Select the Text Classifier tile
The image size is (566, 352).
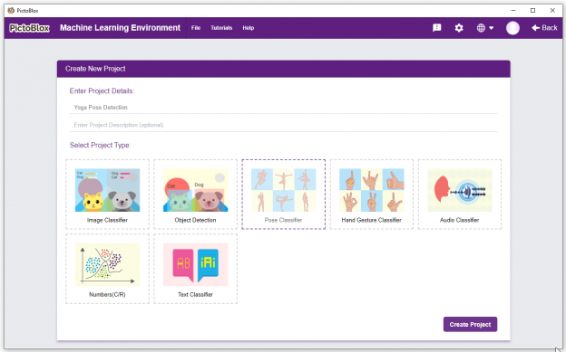click(195, 269)
